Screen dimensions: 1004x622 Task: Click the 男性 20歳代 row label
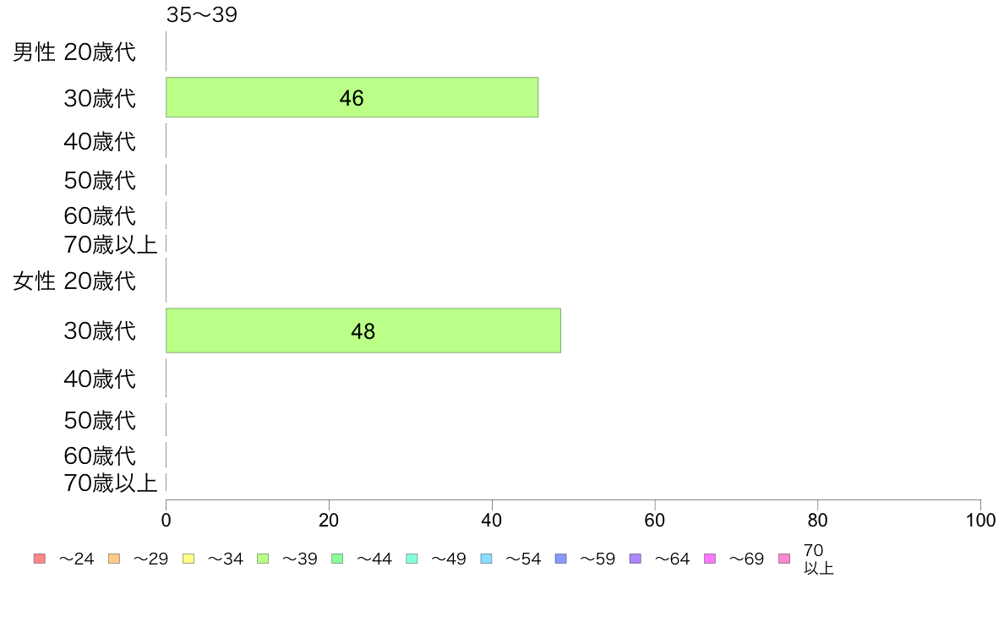[x=74, y=52]
